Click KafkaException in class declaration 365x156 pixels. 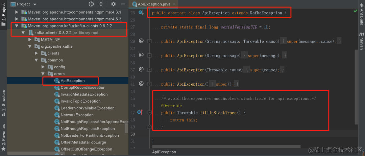coord(266,13)
